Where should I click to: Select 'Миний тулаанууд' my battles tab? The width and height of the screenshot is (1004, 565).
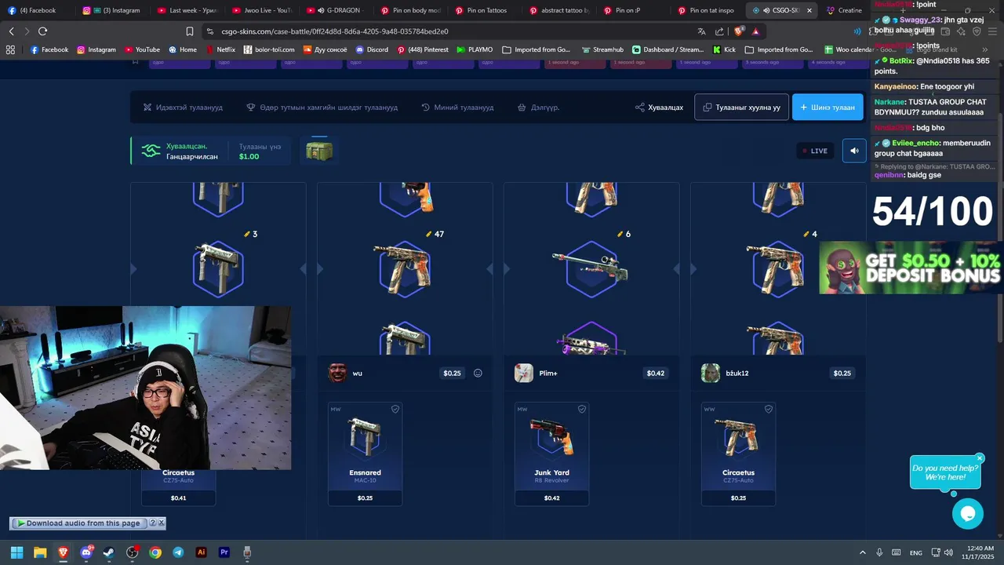coord(457,108)
